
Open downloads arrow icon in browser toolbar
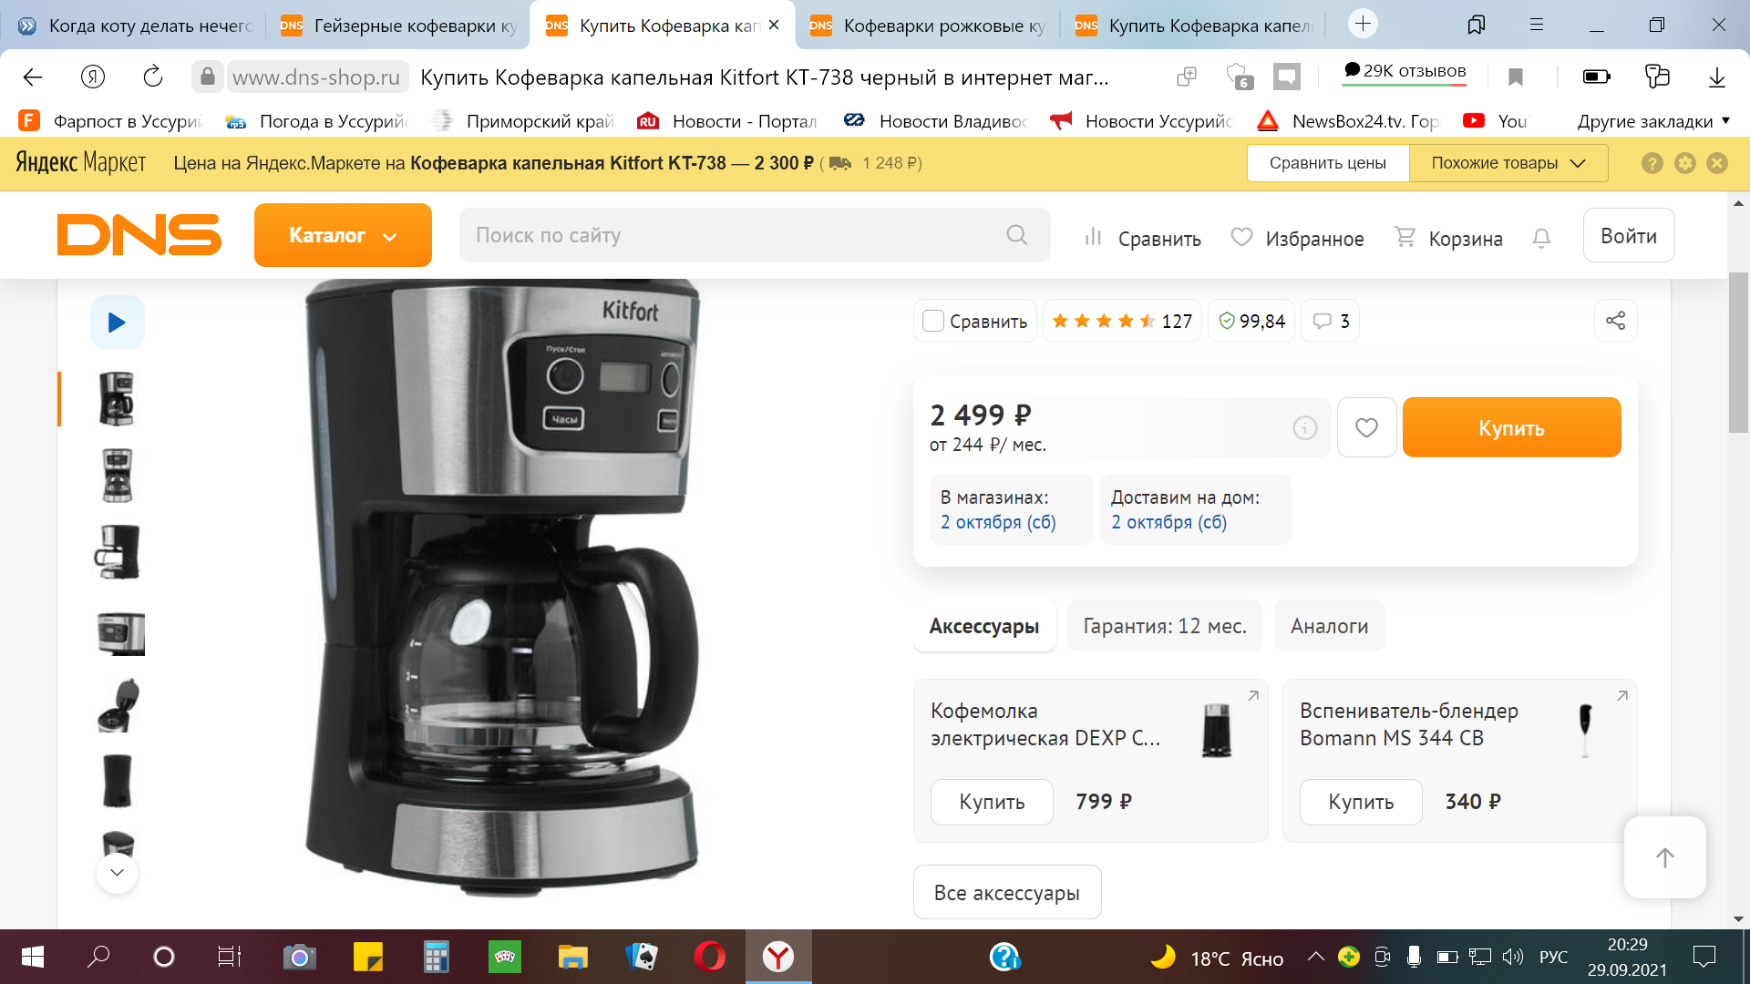click(x=1716, y=77)
